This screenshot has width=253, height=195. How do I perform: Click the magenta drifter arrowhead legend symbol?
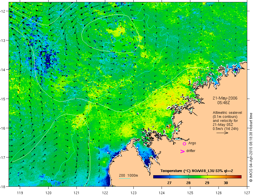point(183,151)
